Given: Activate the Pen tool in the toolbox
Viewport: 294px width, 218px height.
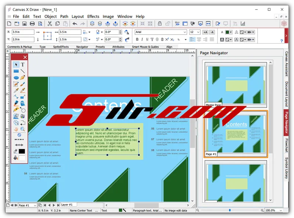Looking at the screenshot, I should [22, 78].
